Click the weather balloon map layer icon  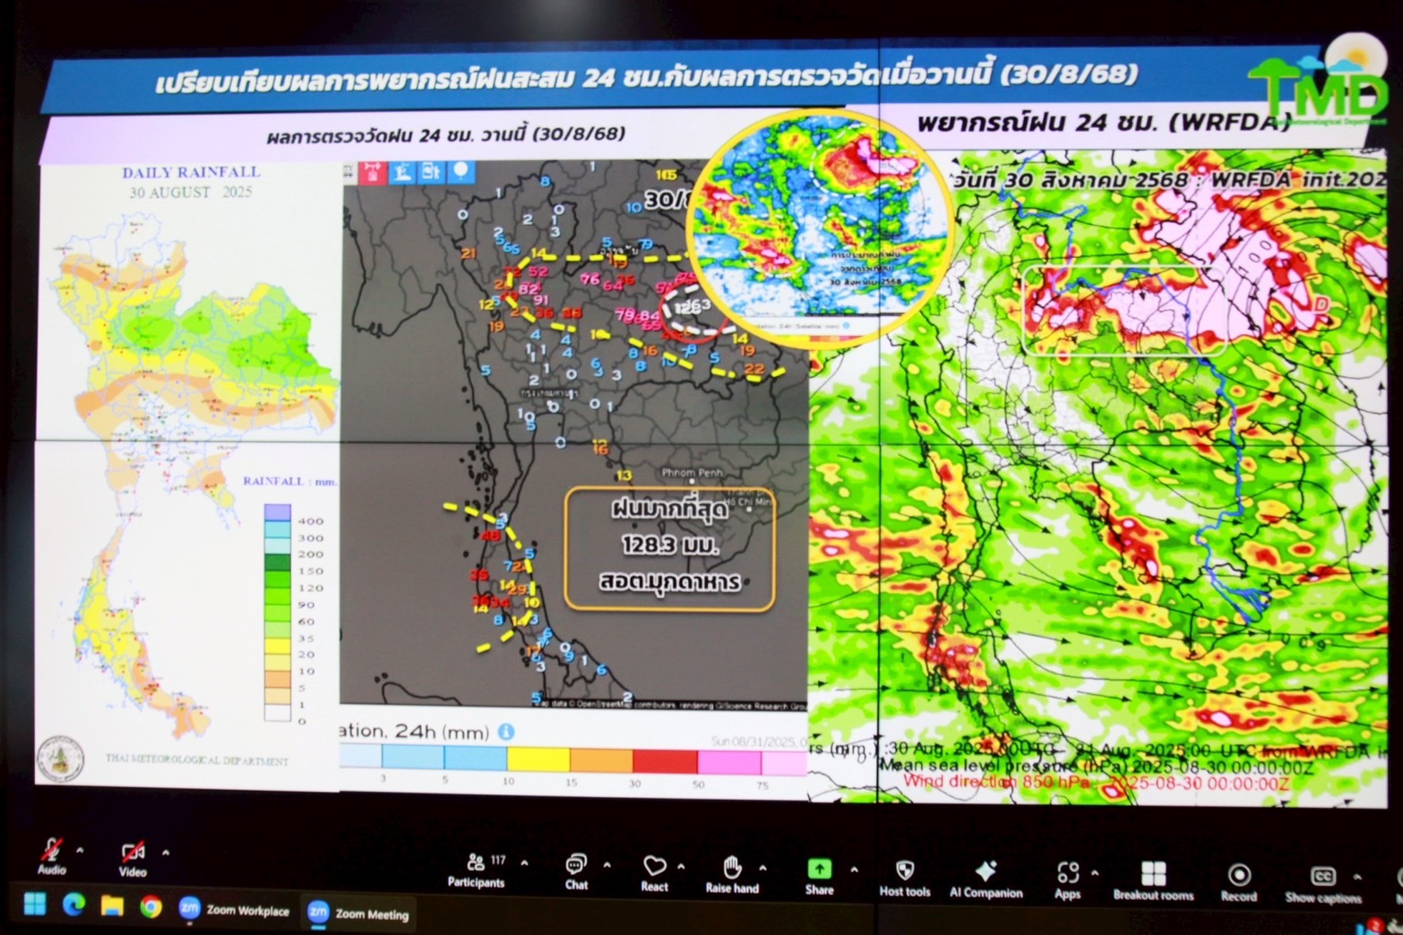tap(460, 171)
